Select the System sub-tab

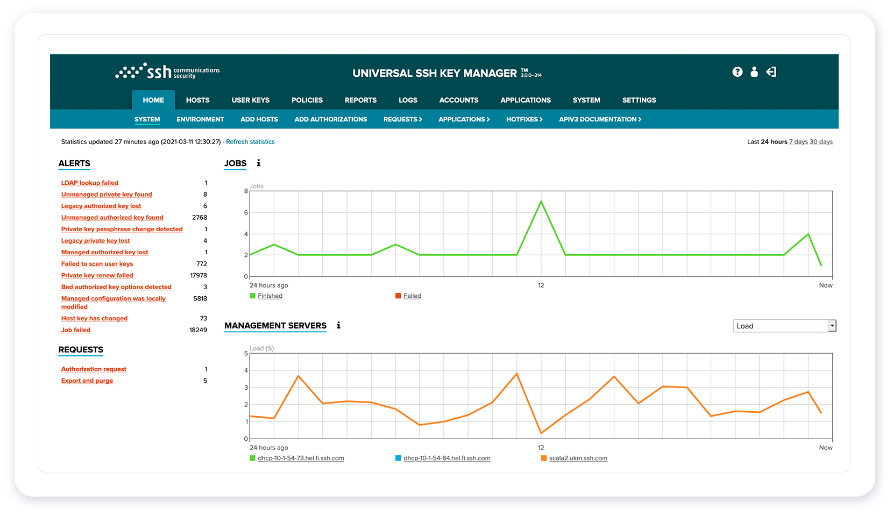(147, 119)
